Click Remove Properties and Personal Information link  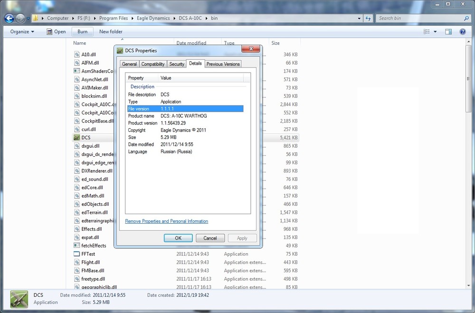coord(167,221)
